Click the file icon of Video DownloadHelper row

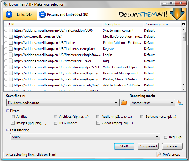pos(11,67)
